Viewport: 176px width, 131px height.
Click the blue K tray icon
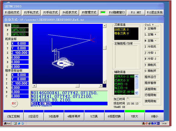[155, 123]
